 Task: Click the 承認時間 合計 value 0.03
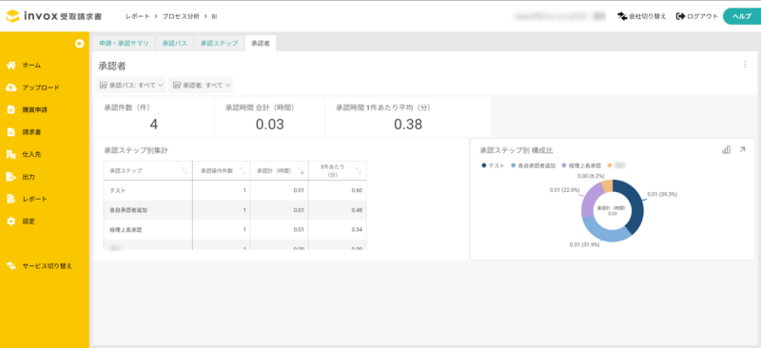(x=269, y=125)
